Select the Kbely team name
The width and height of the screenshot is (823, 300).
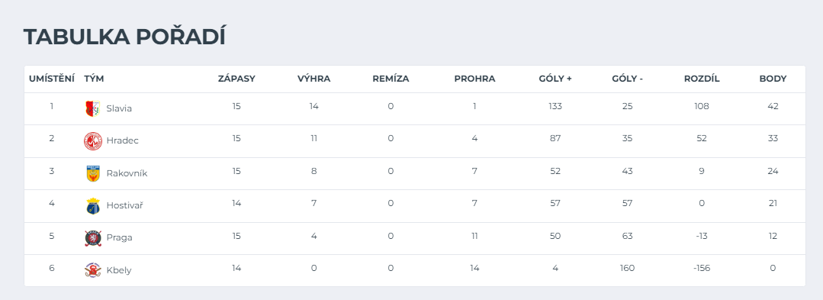119,270
